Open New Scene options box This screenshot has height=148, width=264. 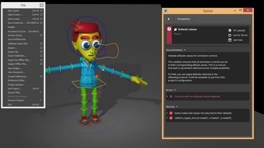[x=41, y=11]
